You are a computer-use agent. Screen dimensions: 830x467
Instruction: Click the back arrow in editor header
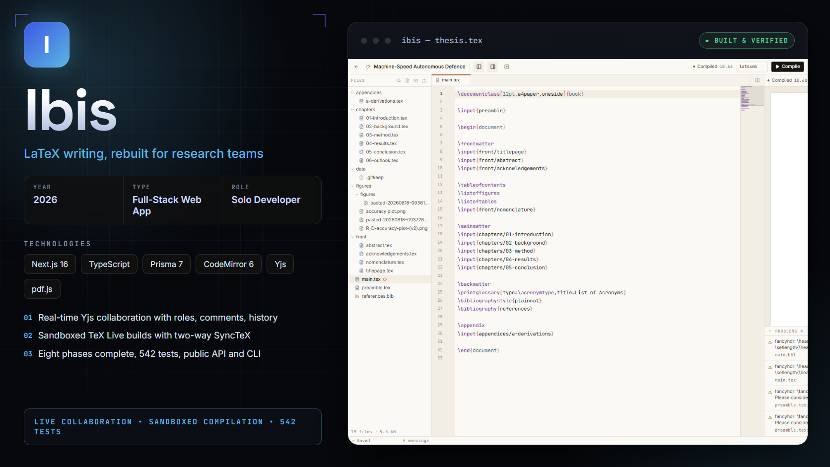tap(356, 67)
